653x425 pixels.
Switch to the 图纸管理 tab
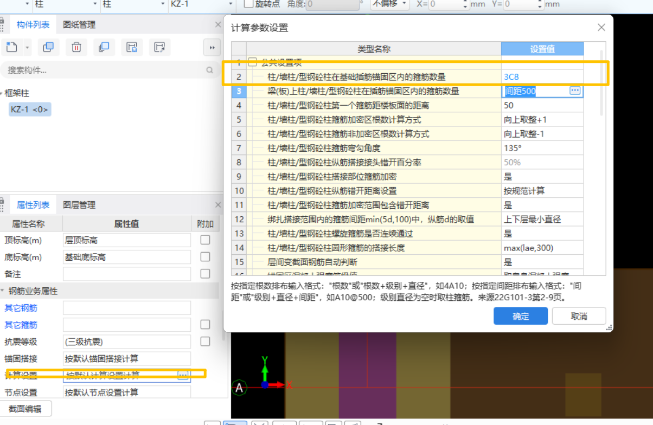79,25
